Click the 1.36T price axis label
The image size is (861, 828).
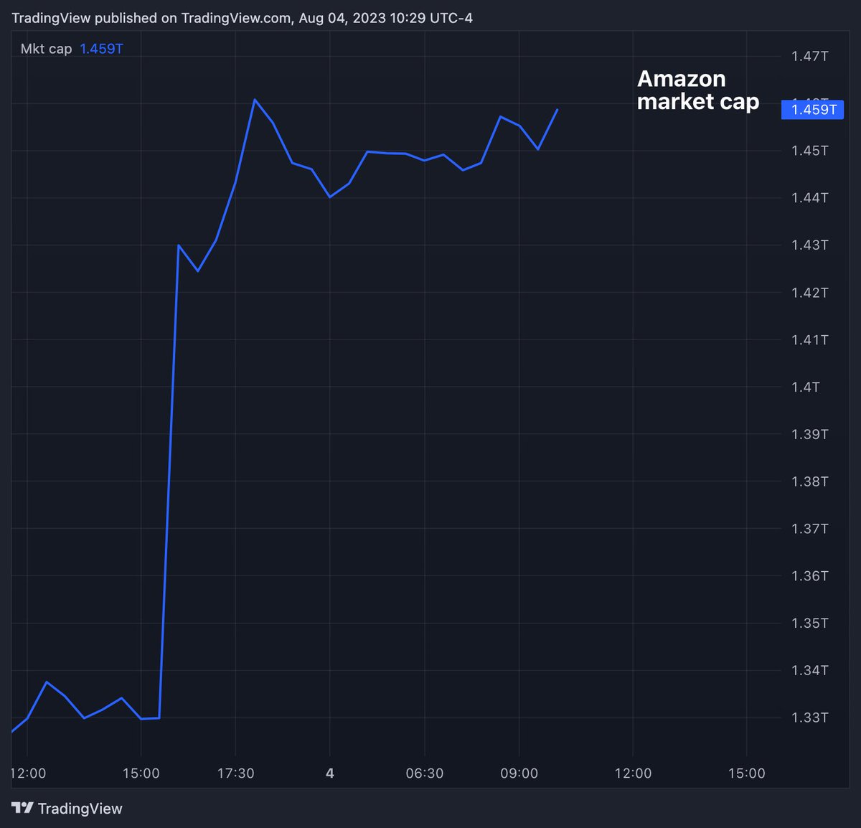click(809, 575)
